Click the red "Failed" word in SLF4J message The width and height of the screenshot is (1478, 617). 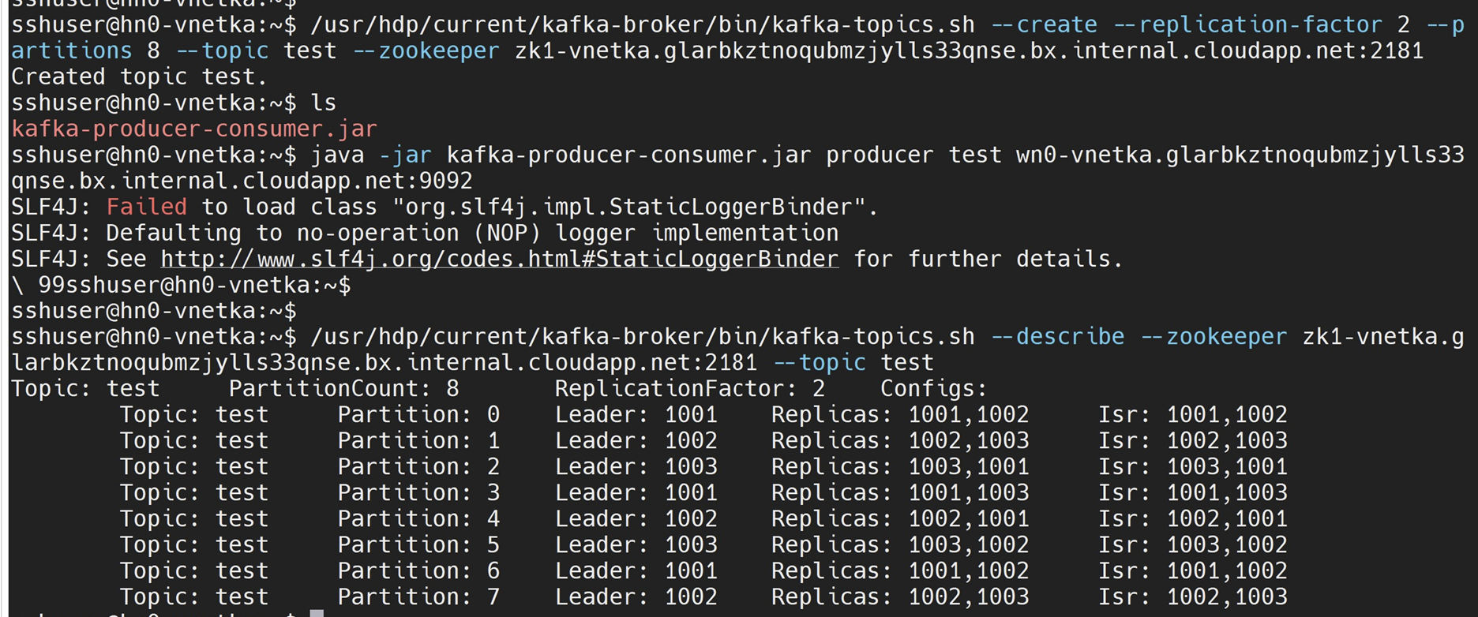click(147, 207)
